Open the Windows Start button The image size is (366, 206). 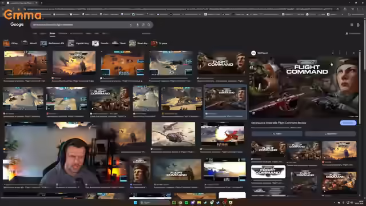click(x=136, y=203)
